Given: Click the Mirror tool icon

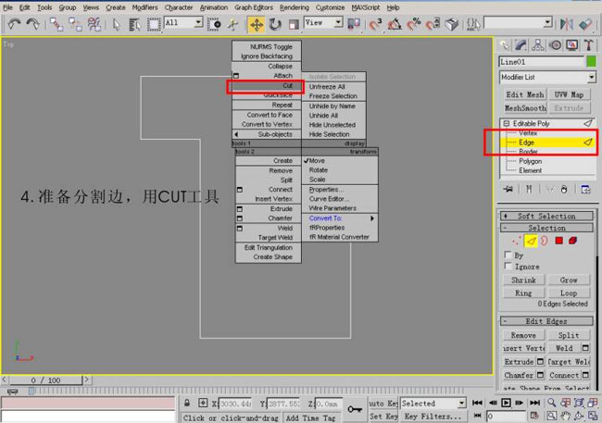Looking at the screenshot, I should pyautogui.click(x=566, y=25).
